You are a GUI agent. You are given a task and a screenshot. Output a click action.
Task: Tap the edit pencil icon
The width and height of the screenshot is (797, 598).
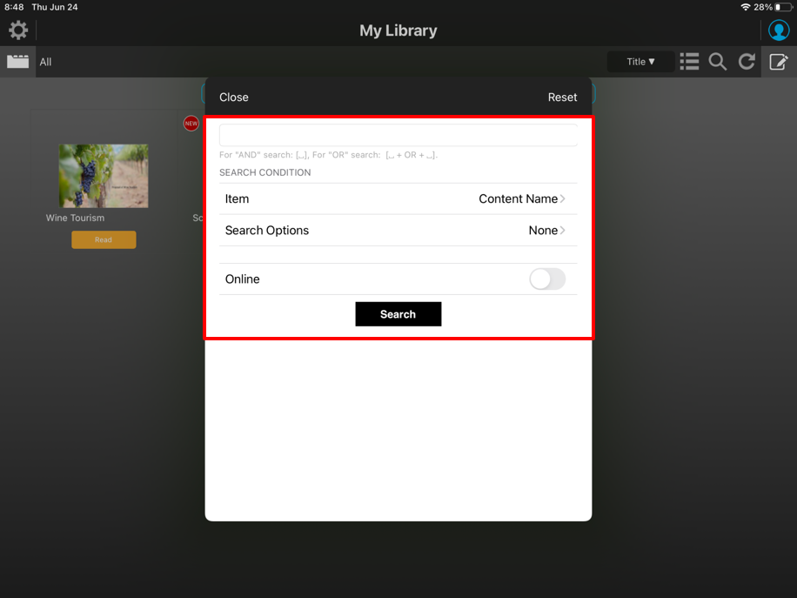pos(778,62)
